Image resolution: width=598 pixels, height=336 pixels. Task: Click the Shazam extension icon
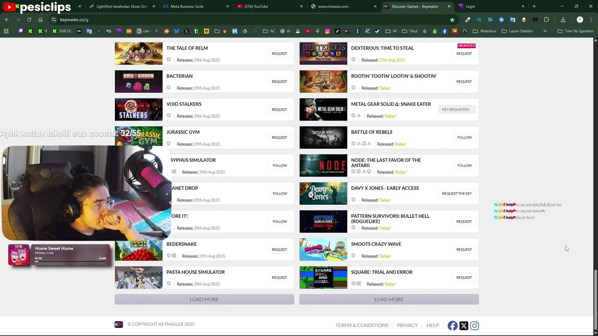coord(501,20)
